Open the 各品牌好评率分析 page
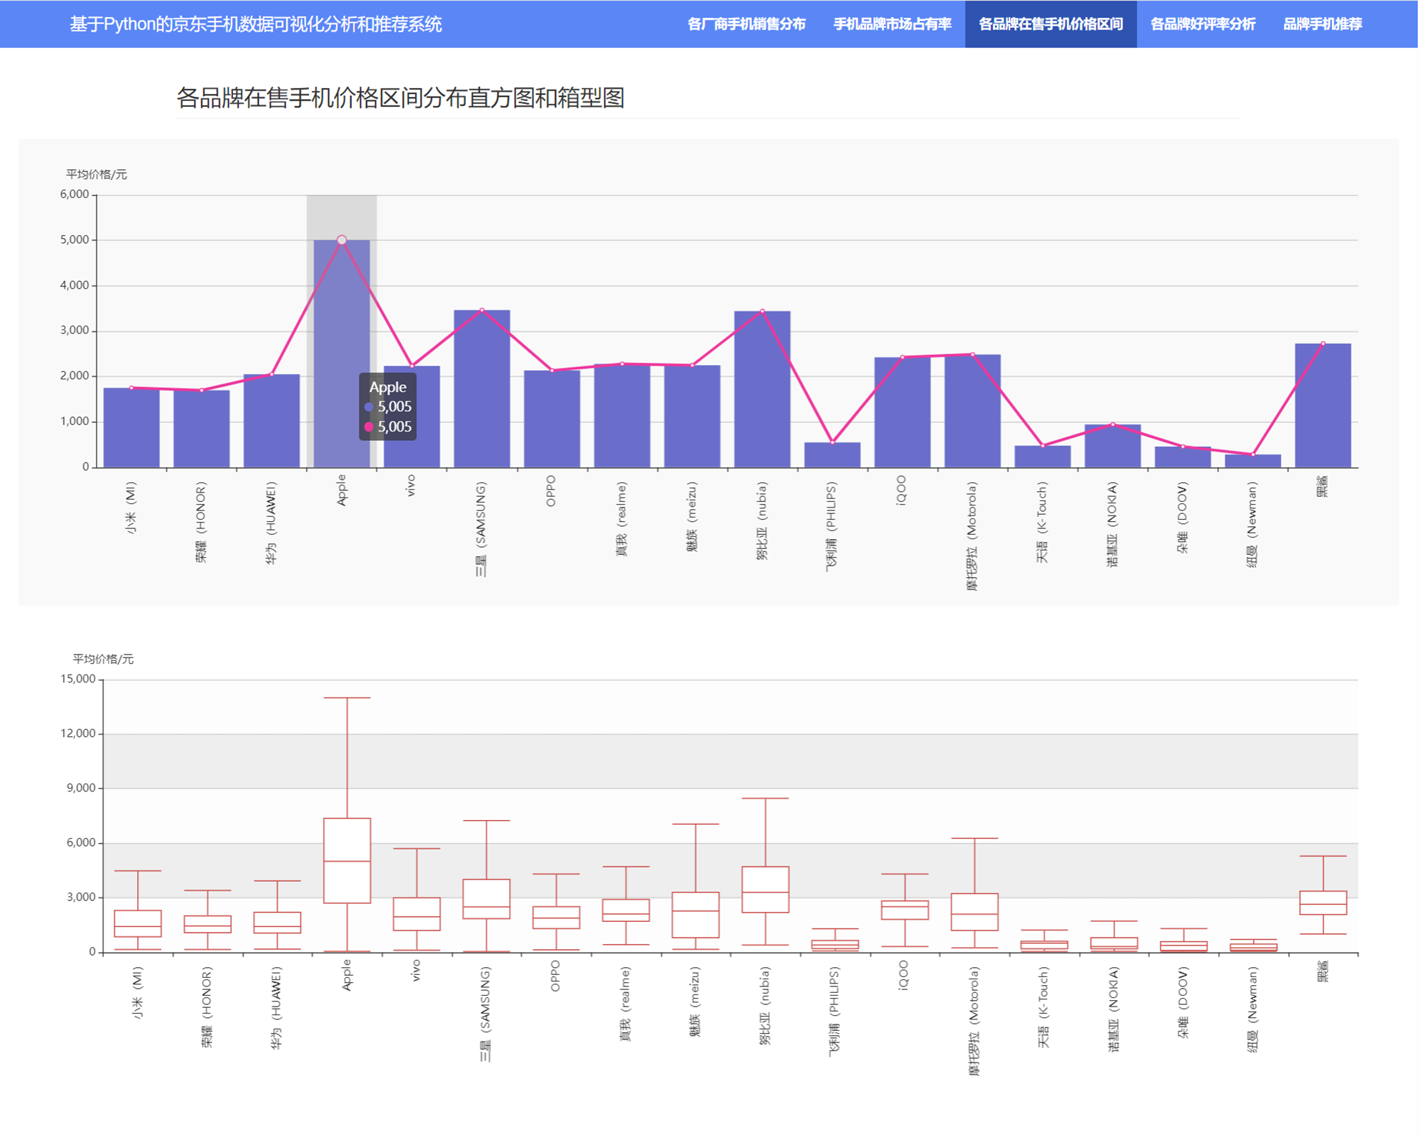The image size is (1418, 1137). click(1202, 24)
